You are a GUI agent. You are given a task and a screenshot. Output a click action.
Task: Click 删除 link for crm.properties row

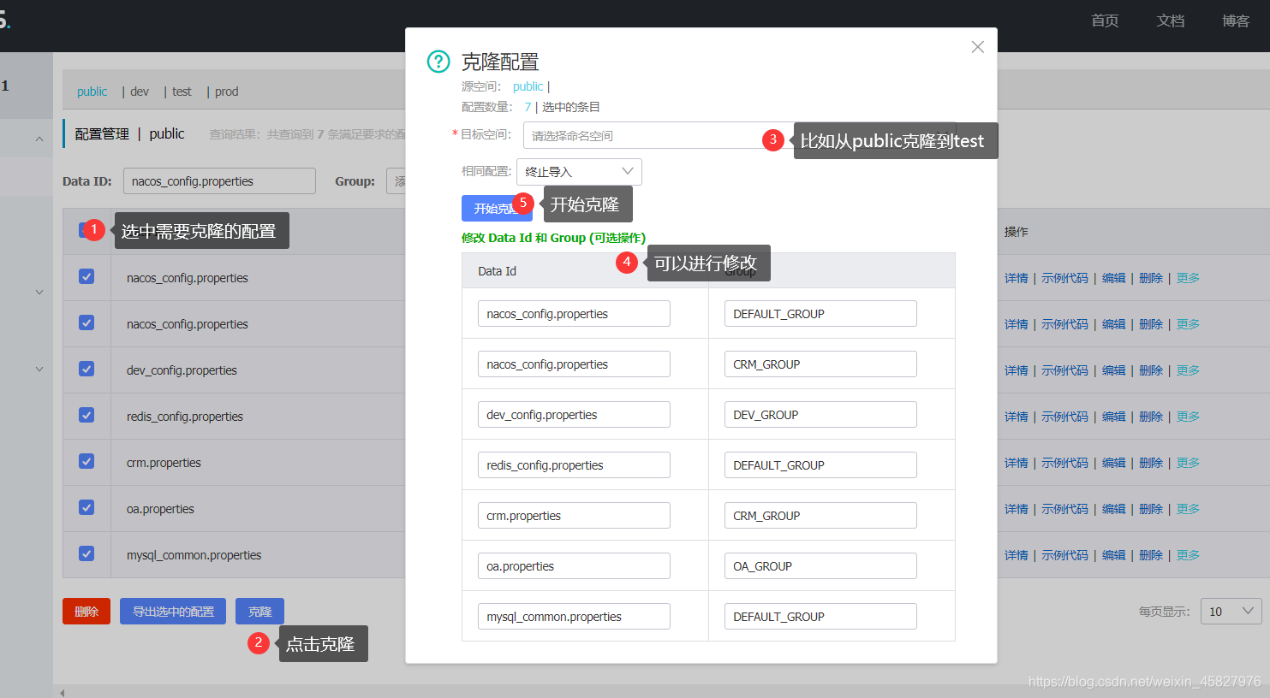pos(1151,463)
